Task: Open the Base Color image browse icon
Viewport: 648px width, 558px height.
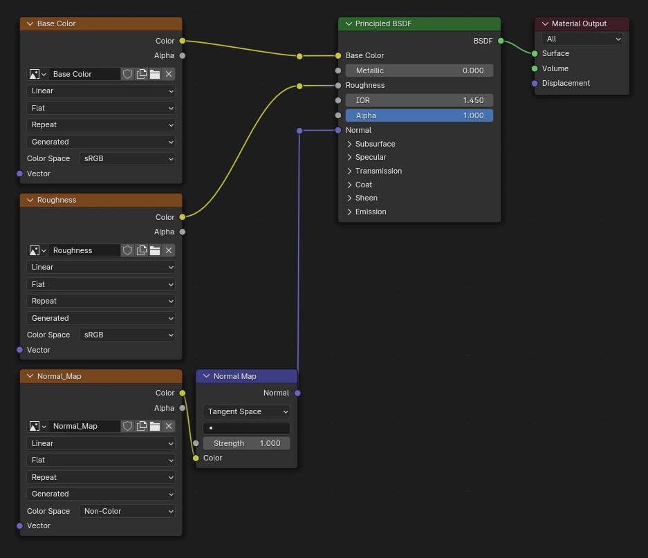Action: pos(37,74)
